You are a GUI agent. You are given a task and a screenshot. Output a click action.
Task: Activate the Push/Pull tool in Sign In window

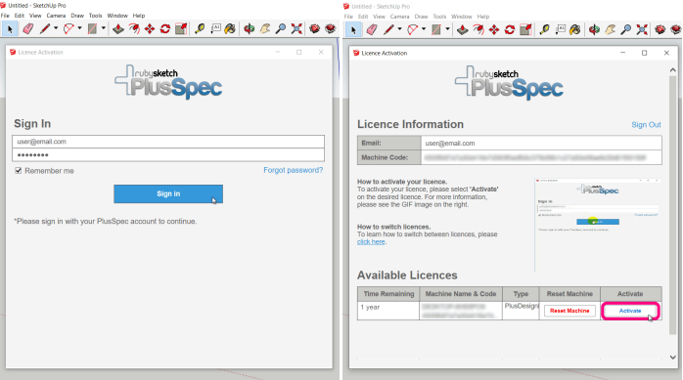point(118,29)
